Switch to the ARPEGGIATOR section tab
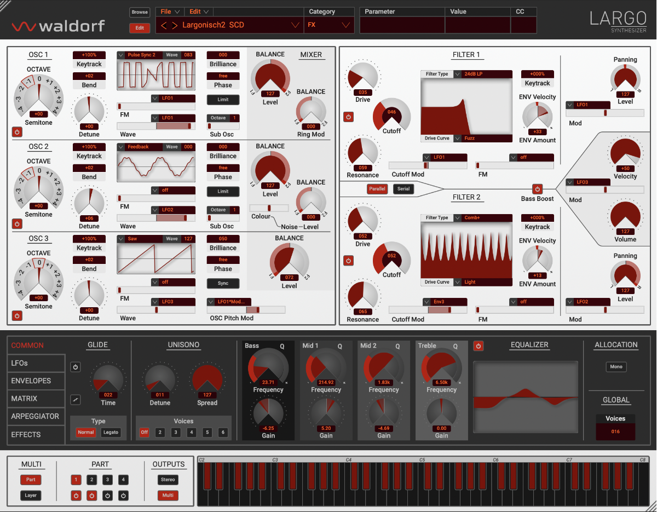 [36, 416]
